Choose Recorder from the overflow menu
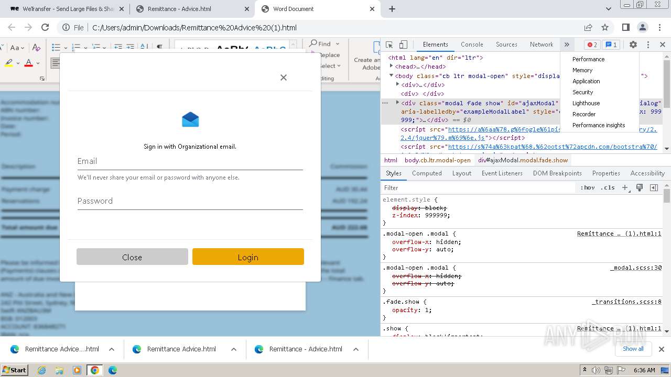 point(584,114)
